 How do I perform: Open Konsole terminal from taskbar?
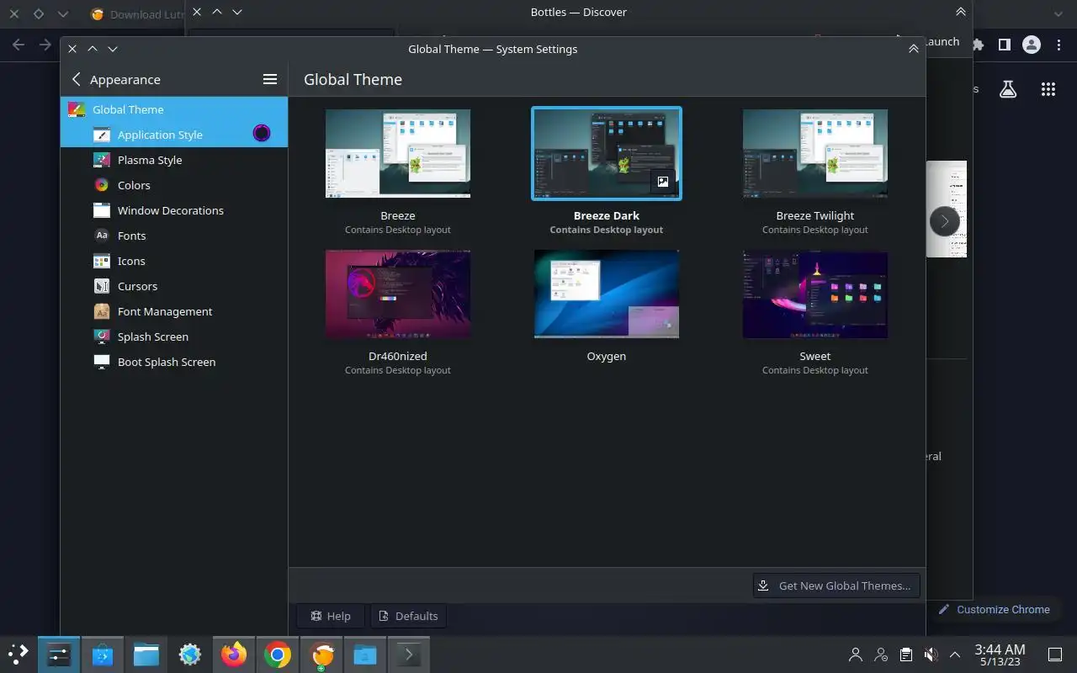409,654
